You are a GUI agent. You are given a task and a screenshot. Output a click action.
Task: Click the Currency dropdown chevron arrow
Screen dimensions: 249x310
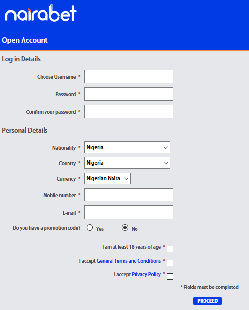[x=126, y=179]
